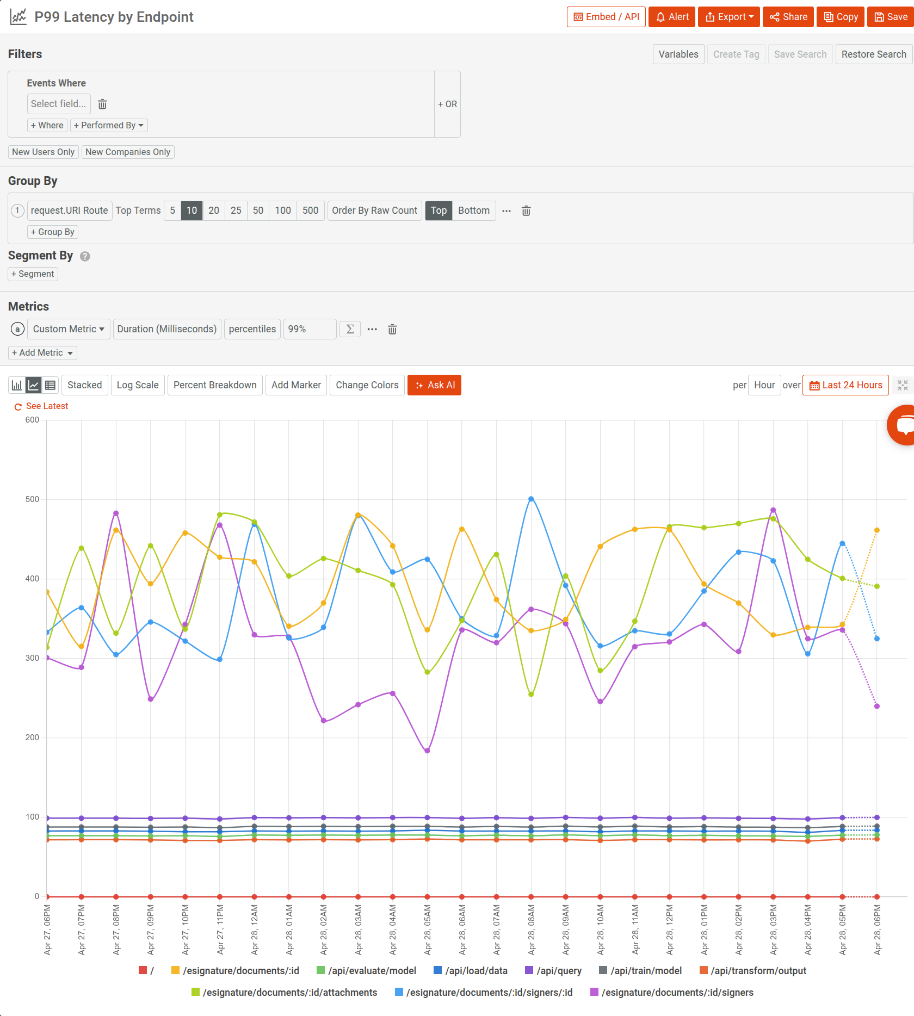Enable Stacked chart mode
The image size is (914, 1016).
click(84, 385)
